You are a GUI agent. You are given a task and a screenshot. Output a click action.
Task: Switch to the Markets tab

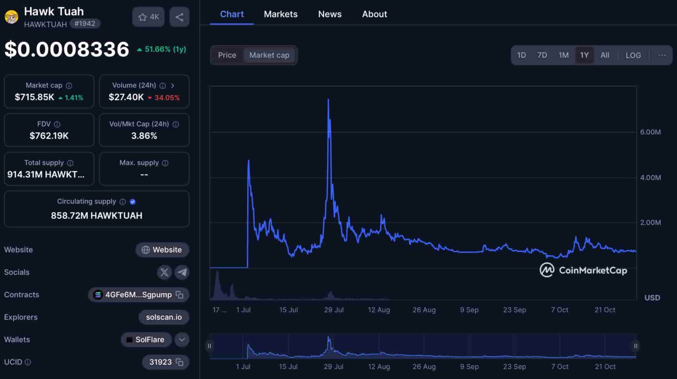coord(281,14)
